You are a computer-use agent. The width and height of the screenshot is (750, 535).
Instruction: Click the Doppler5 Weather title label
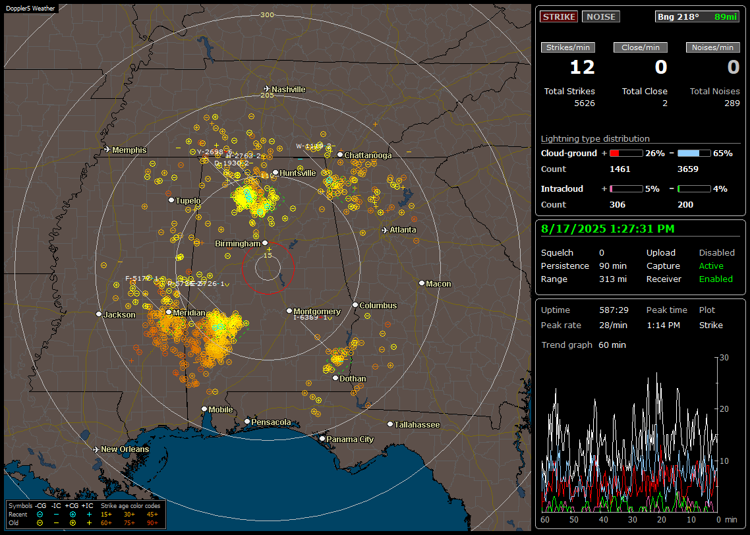click(x=30, y=8)
